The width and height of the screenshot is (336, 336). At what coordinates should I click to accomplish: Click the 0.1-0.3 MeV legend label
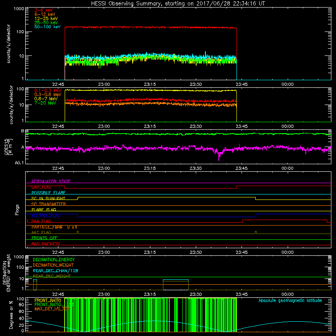coord(48,90)
